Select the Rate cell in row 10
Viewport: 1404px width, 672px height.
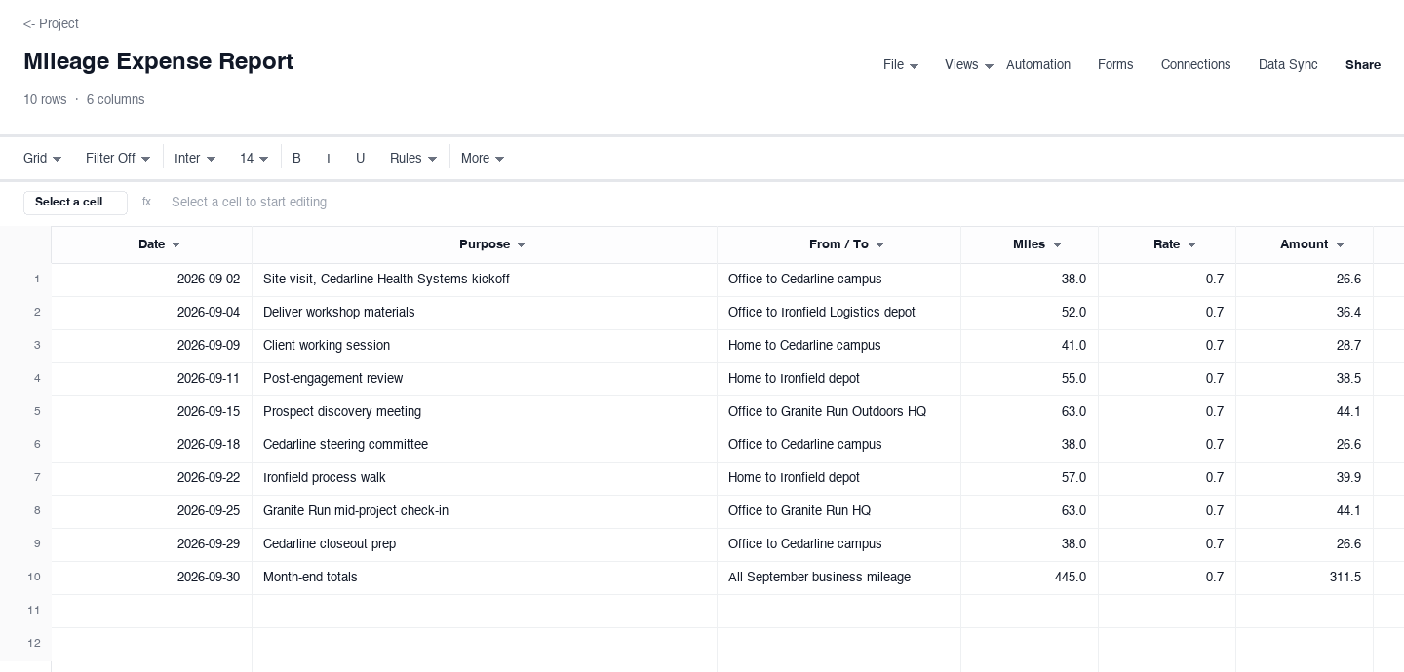click(1167, 579)
